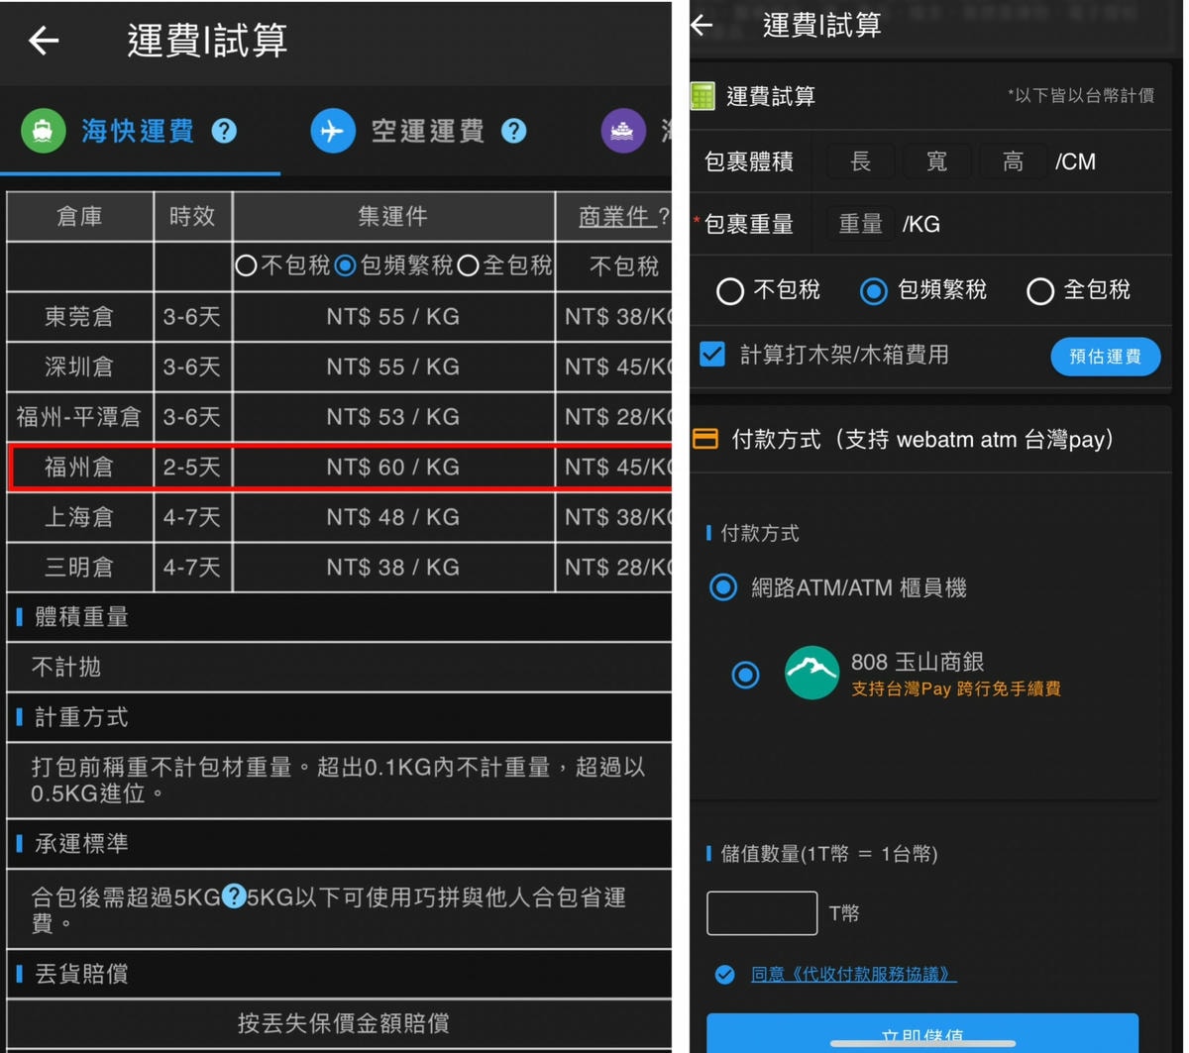Click the 集運件 column header
The height and width of the screenshot is (1053, 1189).
(x=393, y=217)
